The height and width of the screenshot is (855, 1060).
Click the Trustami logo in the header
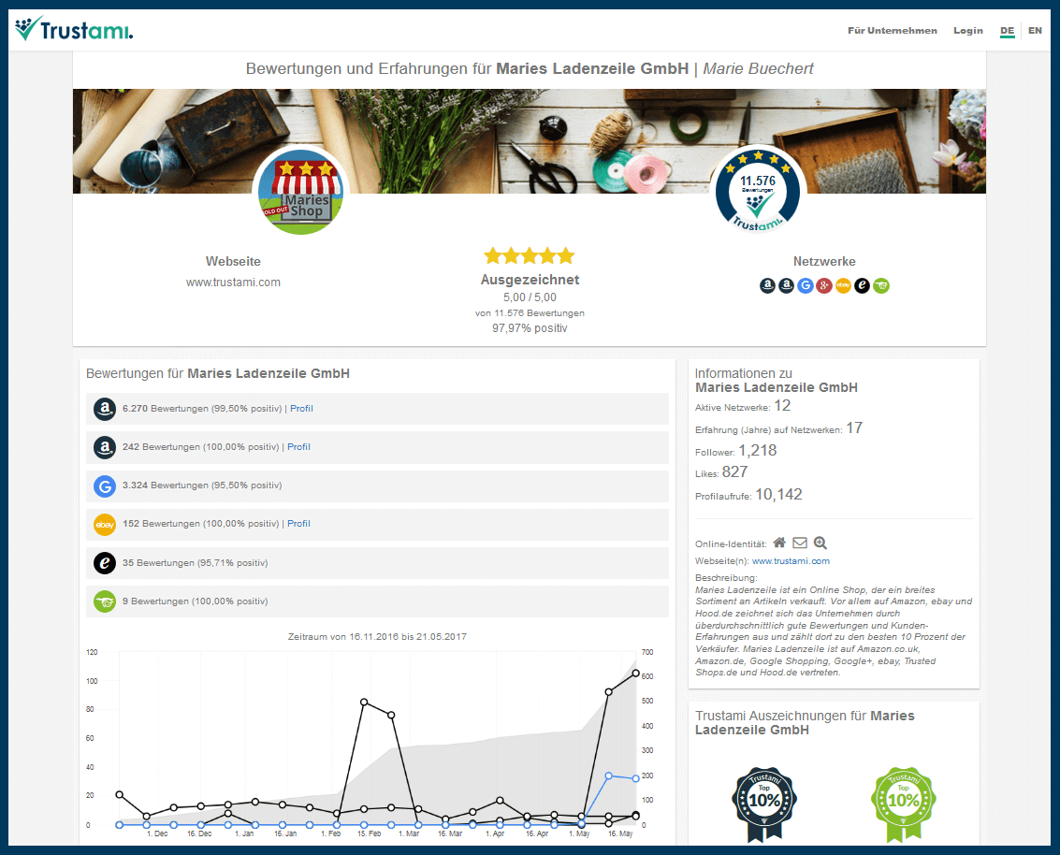tap(74, 29)
